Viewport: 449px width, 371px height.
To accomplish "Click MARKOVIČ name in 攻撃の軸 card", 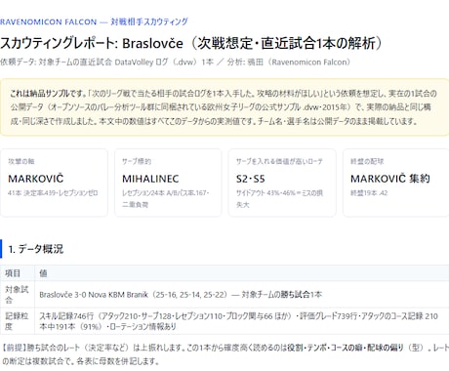I will point(36,179).
